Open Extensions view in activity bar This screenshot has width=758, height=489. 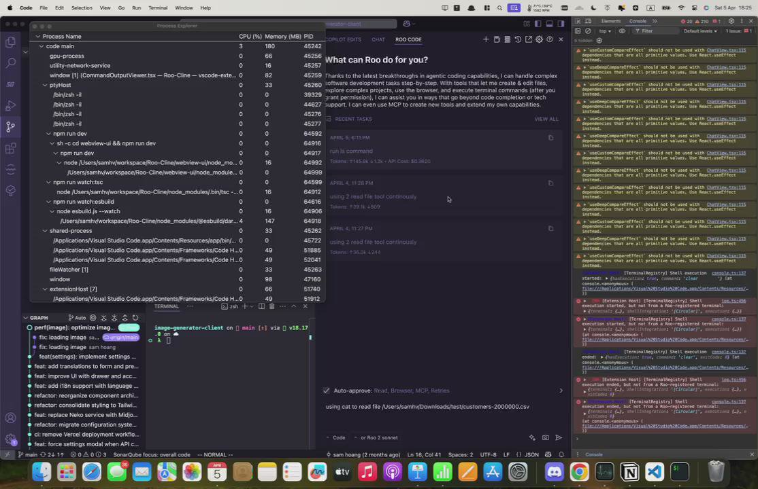point(11,148)
